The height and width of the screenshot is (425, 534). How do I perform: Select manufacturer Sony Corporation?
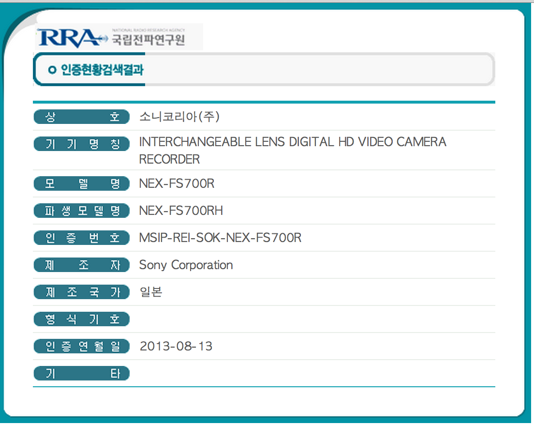[186, 265]
